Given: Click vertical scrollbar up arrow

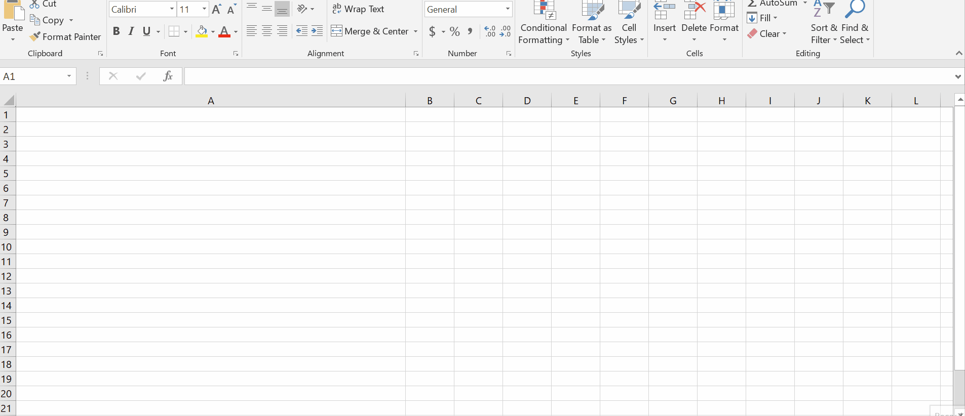Looking at the screenshot, I should (x=959, y=100).
